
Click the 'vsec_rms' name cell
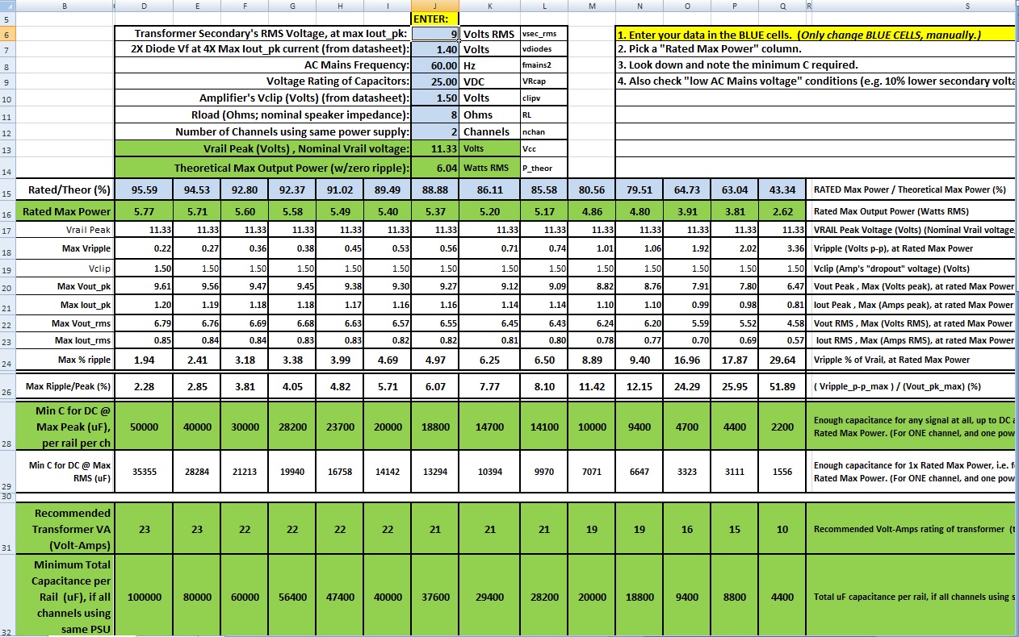pyautogui.click(x=543, y=34)
